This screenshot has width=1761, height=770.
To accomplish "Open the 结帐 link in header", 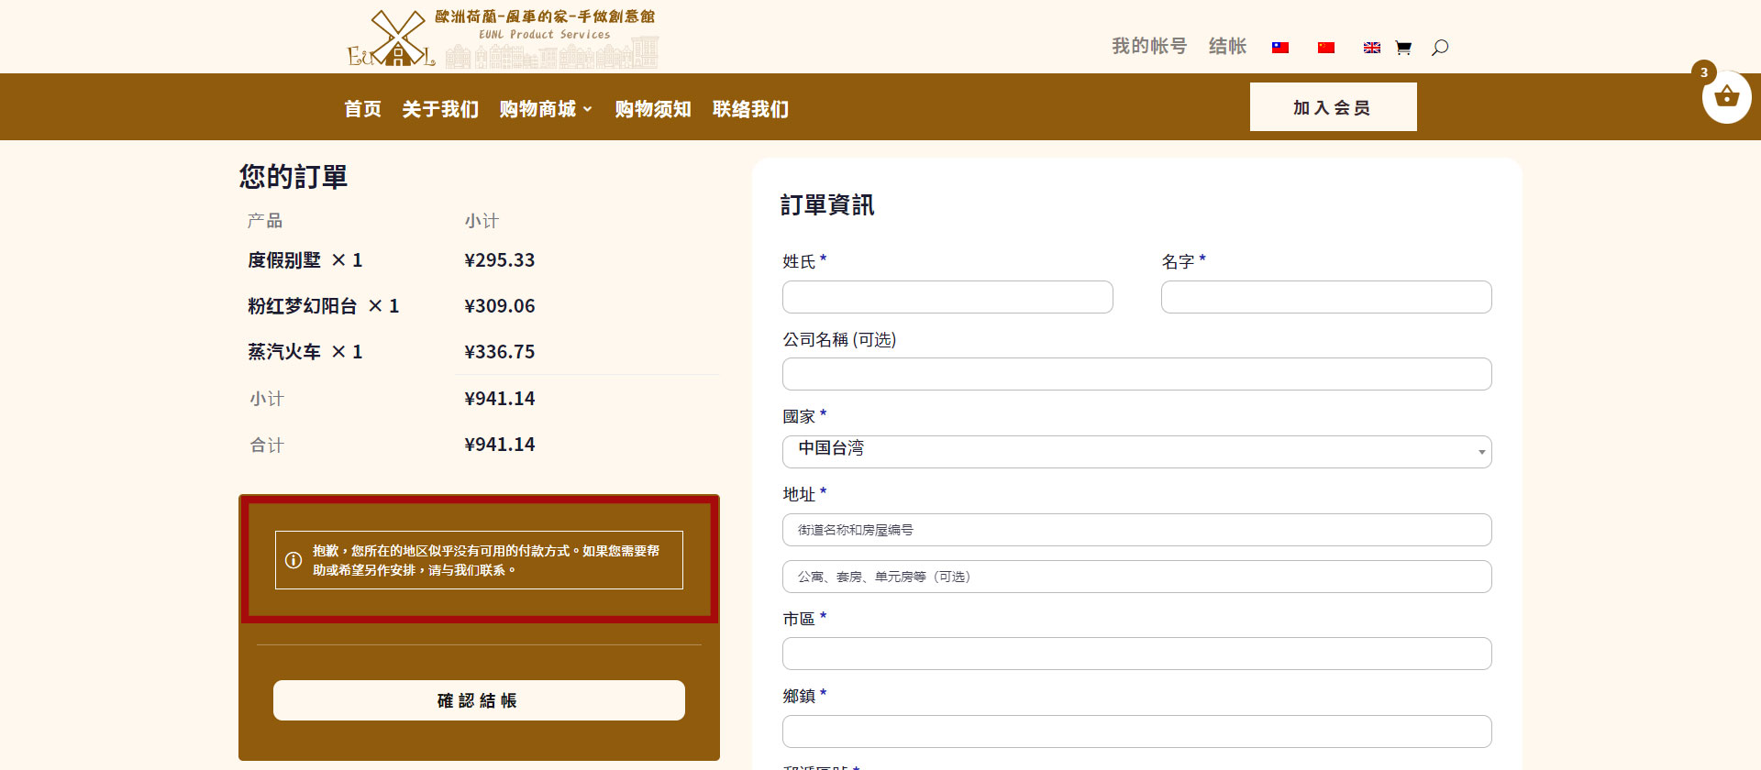I will coord(1227,46).
